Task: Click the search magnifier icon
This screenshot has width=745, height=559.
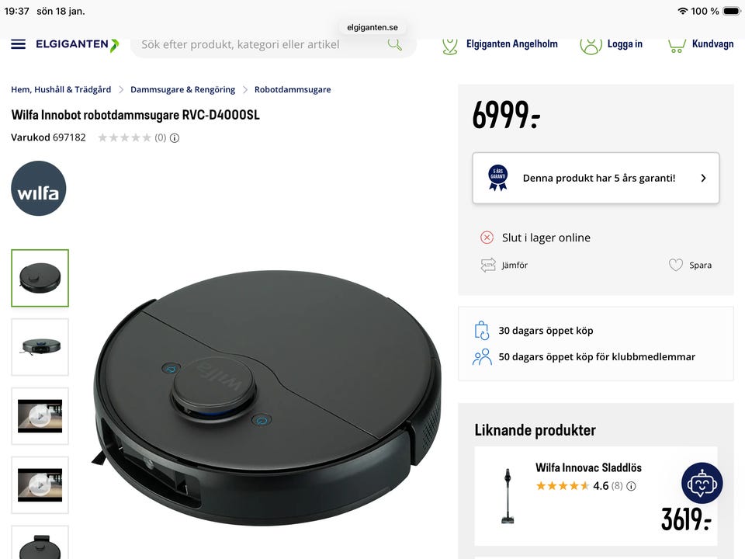Action: (x=394, y=44)
